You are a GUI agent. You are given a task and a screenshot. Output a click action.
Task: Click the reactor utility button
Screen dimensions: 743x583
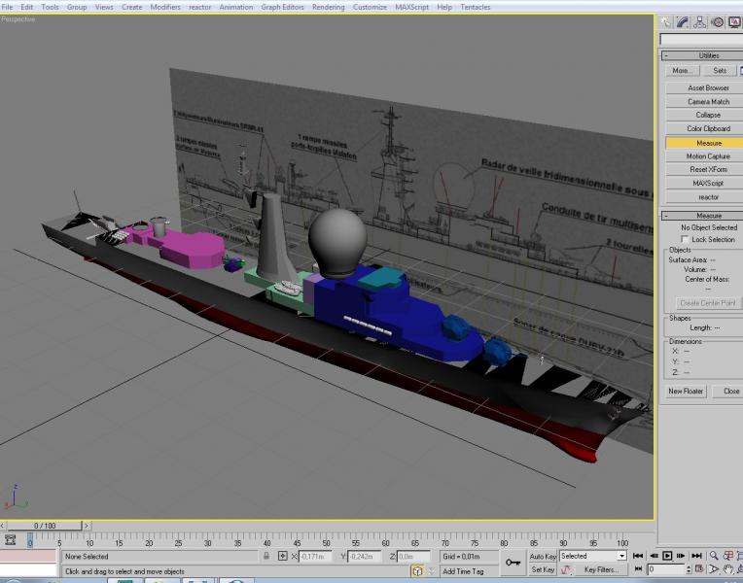click(708, 197)
